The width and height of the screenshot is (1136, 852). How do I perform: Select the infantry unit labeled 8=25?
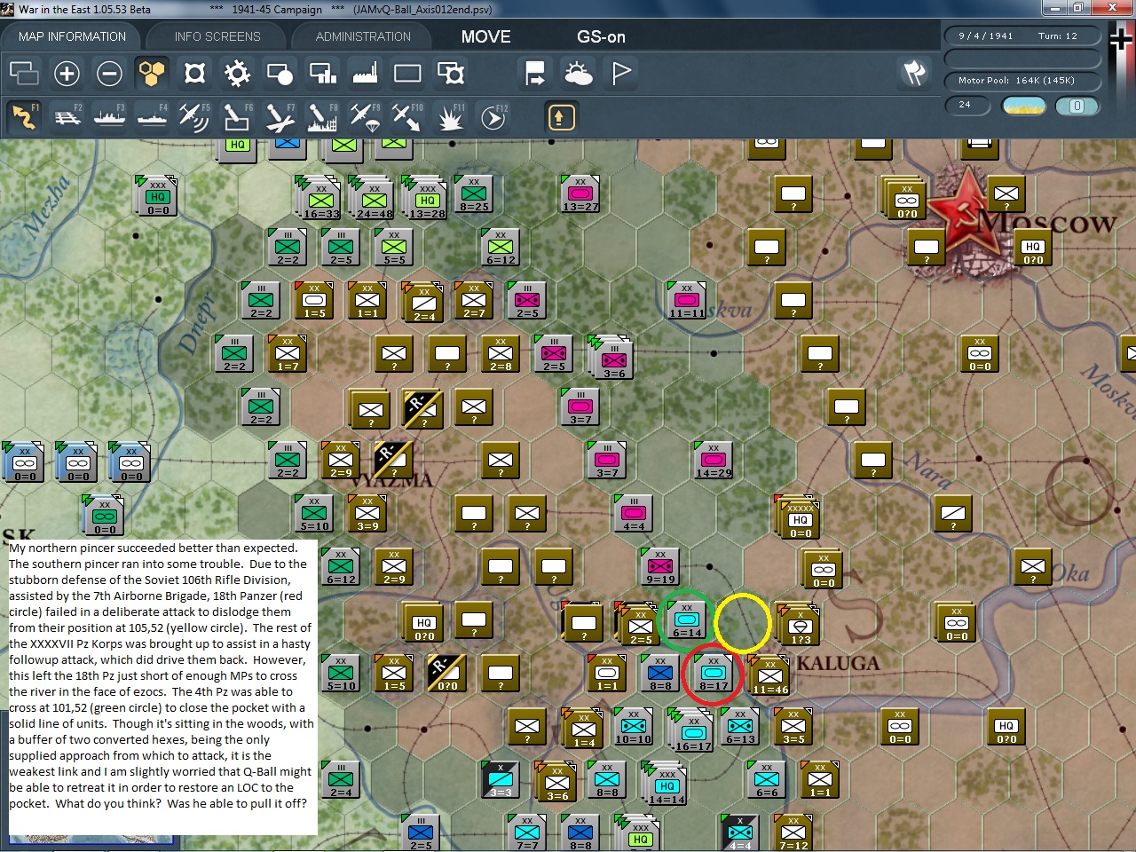pyautogui.click(x=473, y=194)
